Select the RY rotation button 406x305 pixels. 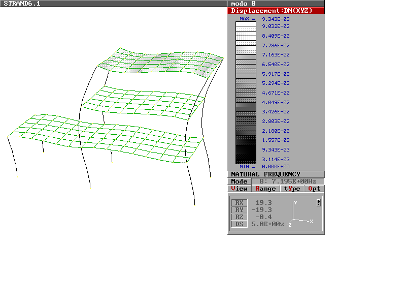239,210
